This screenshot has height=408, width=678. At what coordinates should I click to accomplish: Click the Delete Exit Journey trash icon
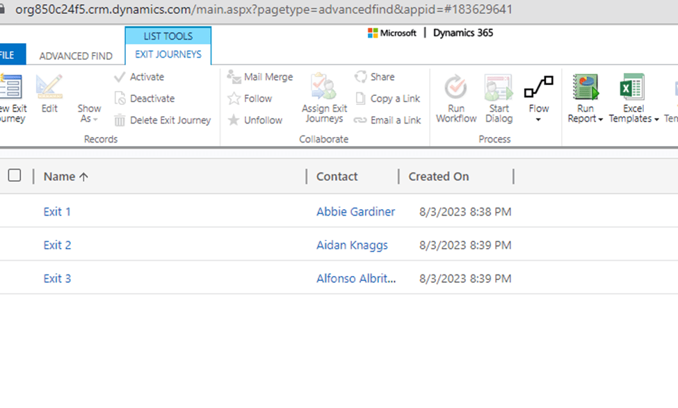(x=120, y=120)
